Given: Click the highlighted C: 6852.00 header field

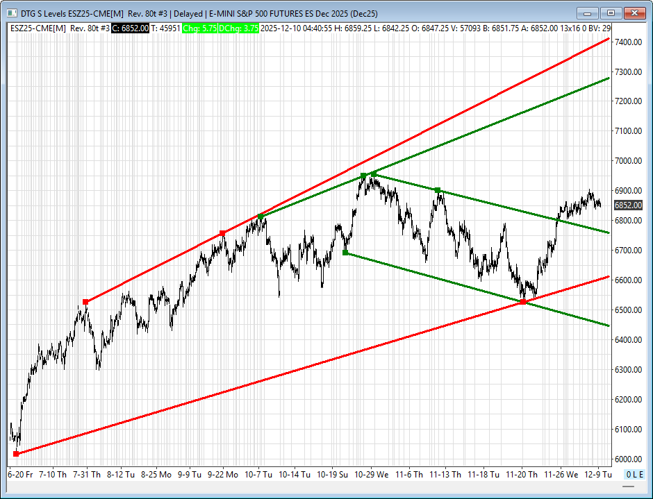Looking at the screenshot, I should [x=131, y=28].
